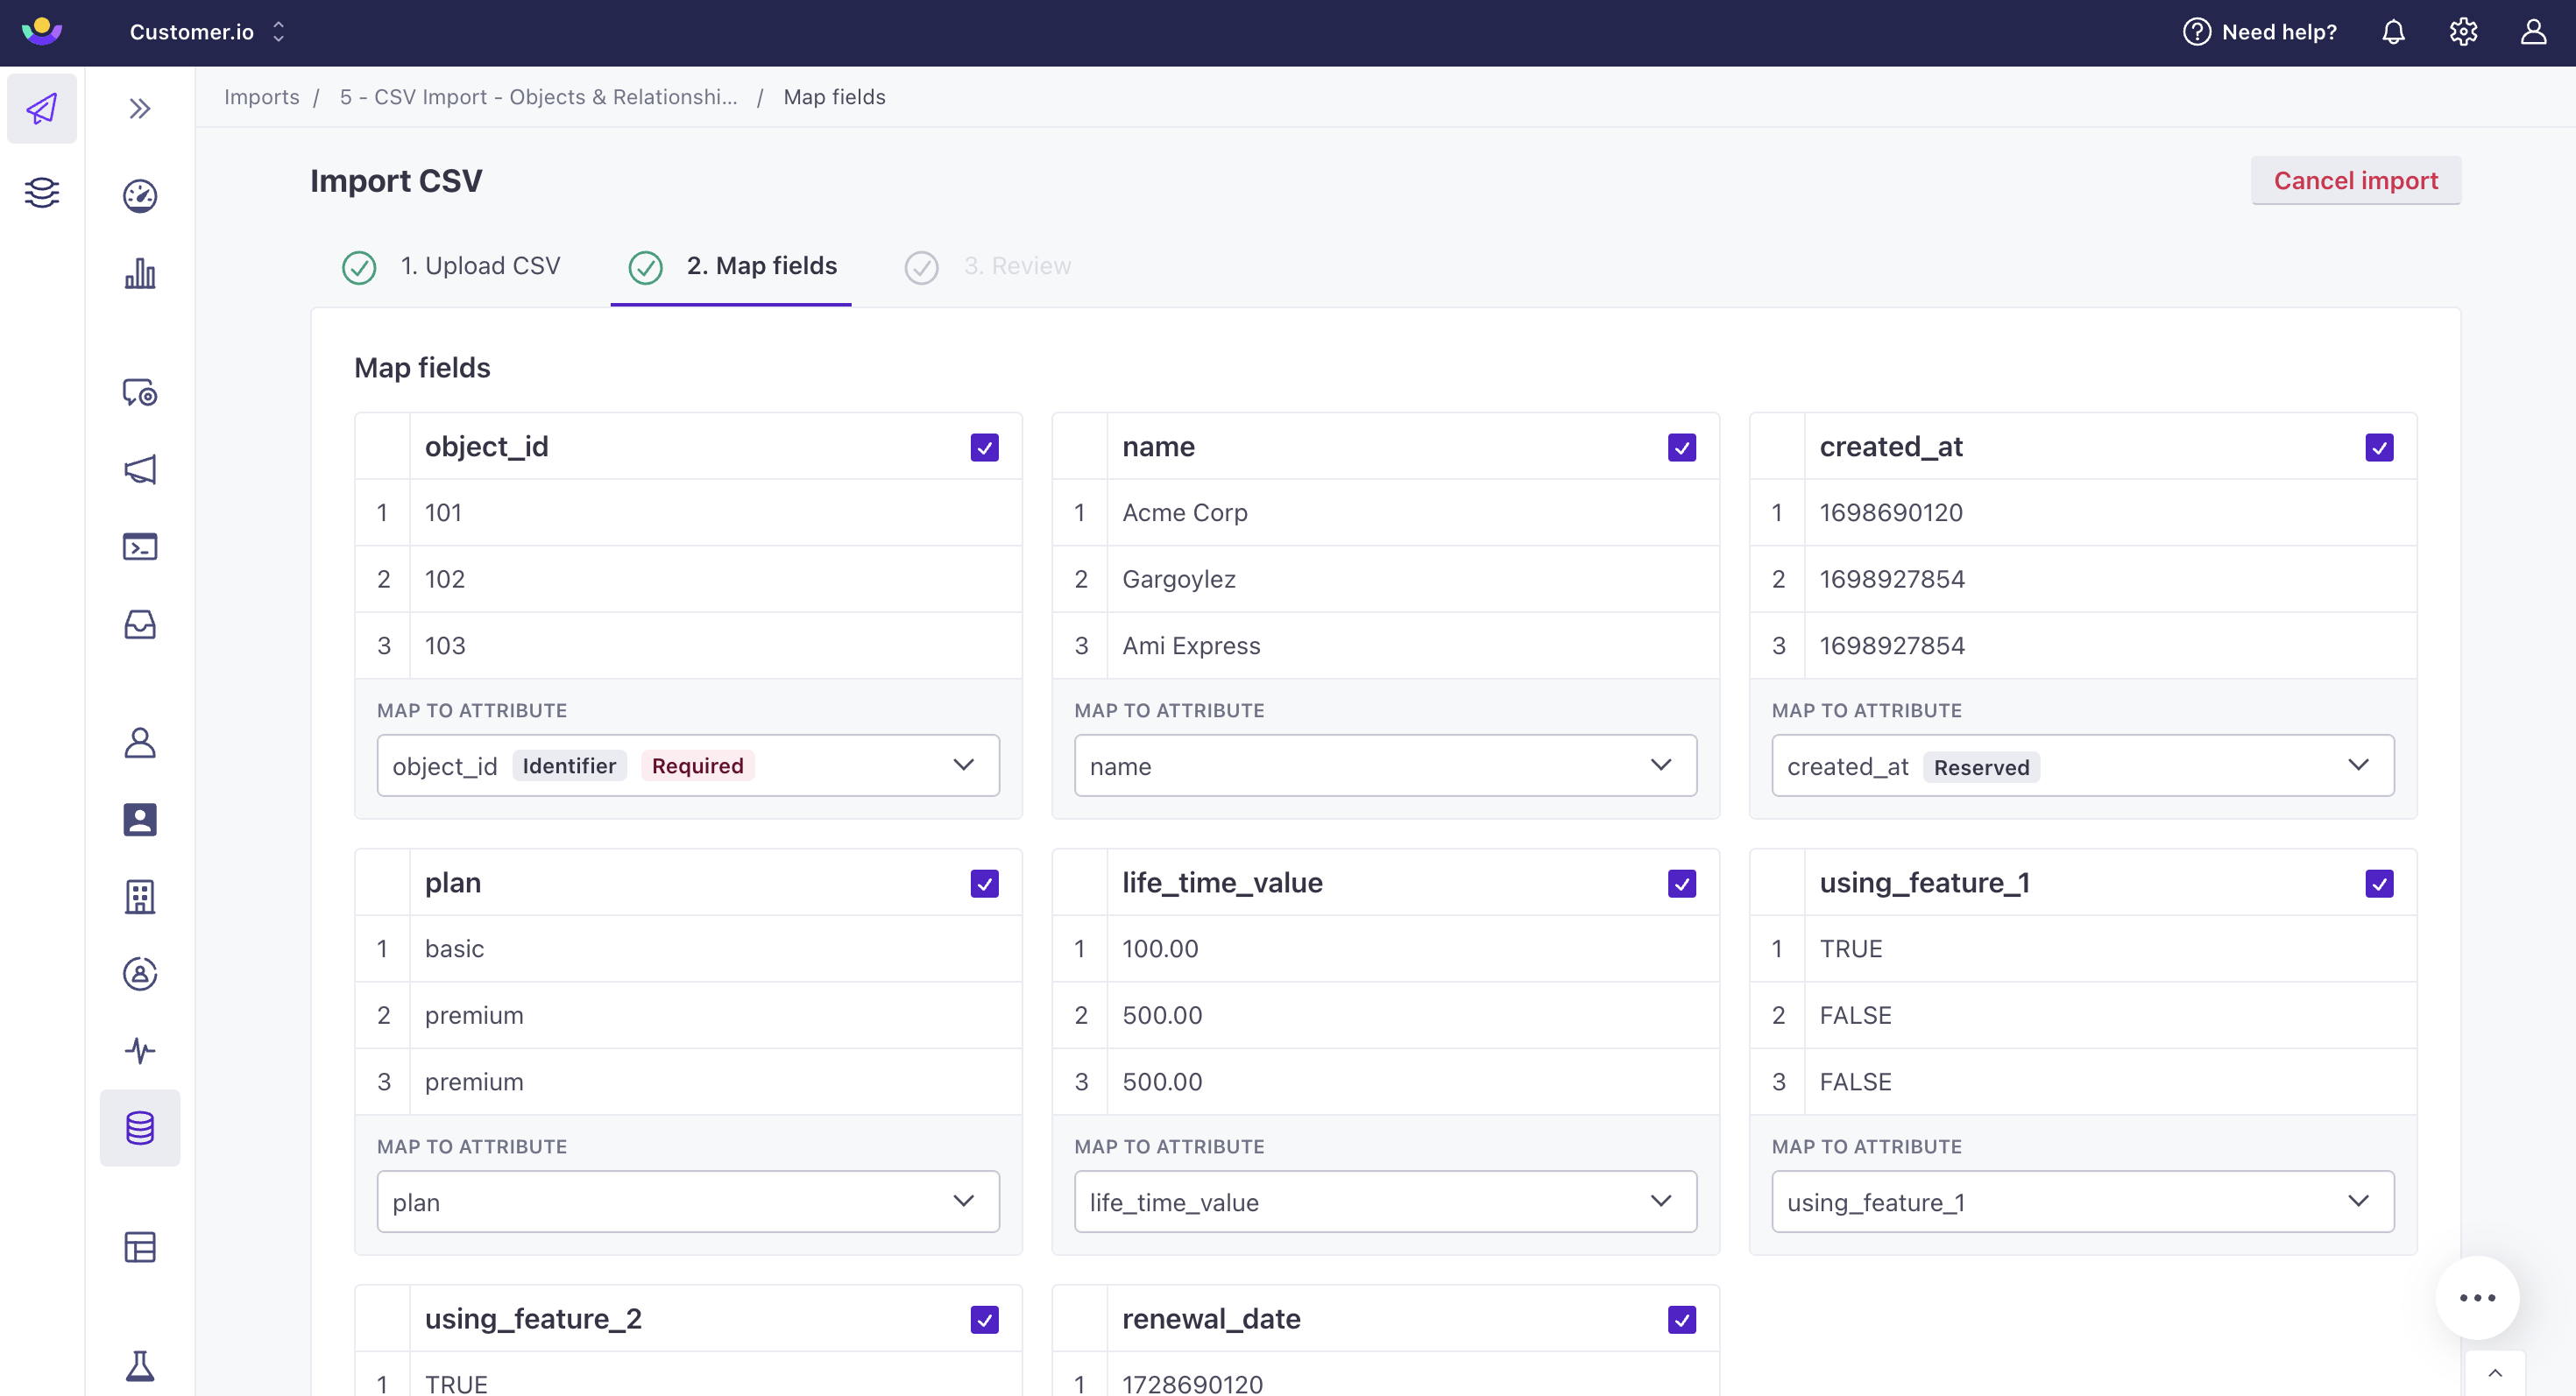This screenshot has width=2576, height=1396.
Task: Go to the 3. Review step
Action: (988, 266)
